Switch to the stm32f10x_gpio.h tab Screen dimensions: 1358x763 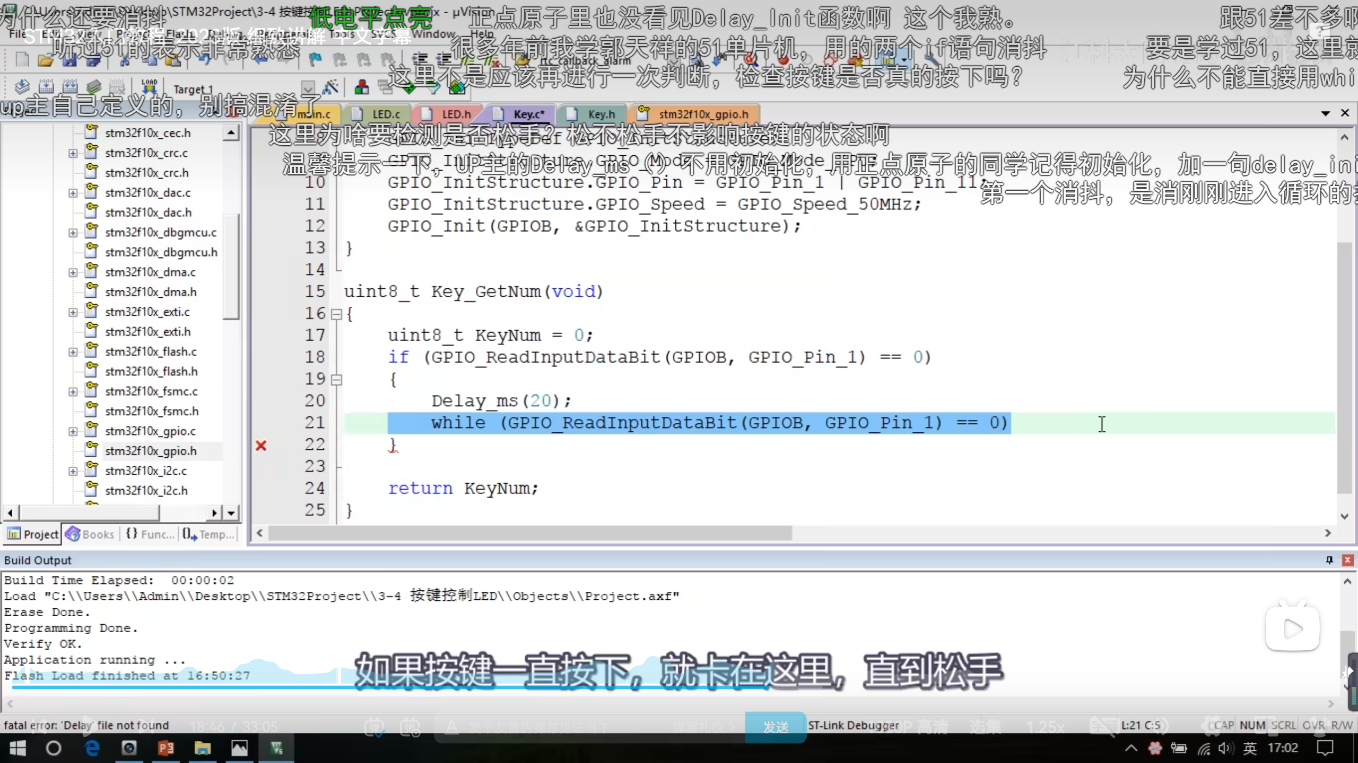(703, 114)
